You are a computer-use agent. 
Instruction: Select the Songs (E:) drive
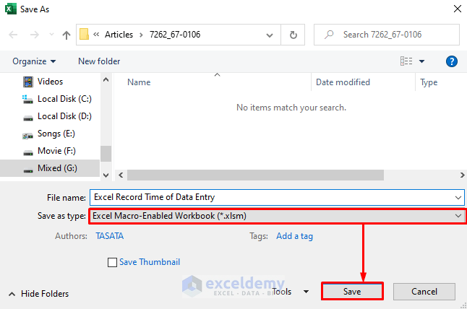56,134
